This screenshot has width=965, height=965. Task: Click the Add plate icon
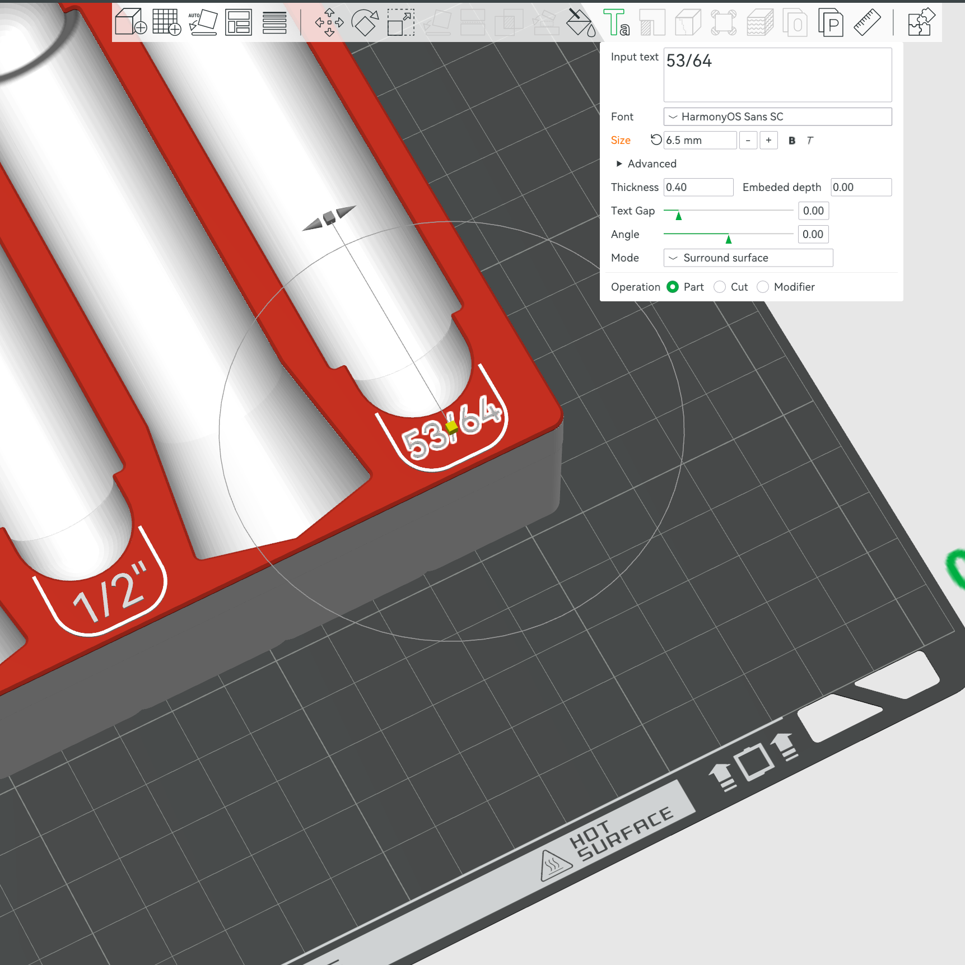[x=166, y=22]
